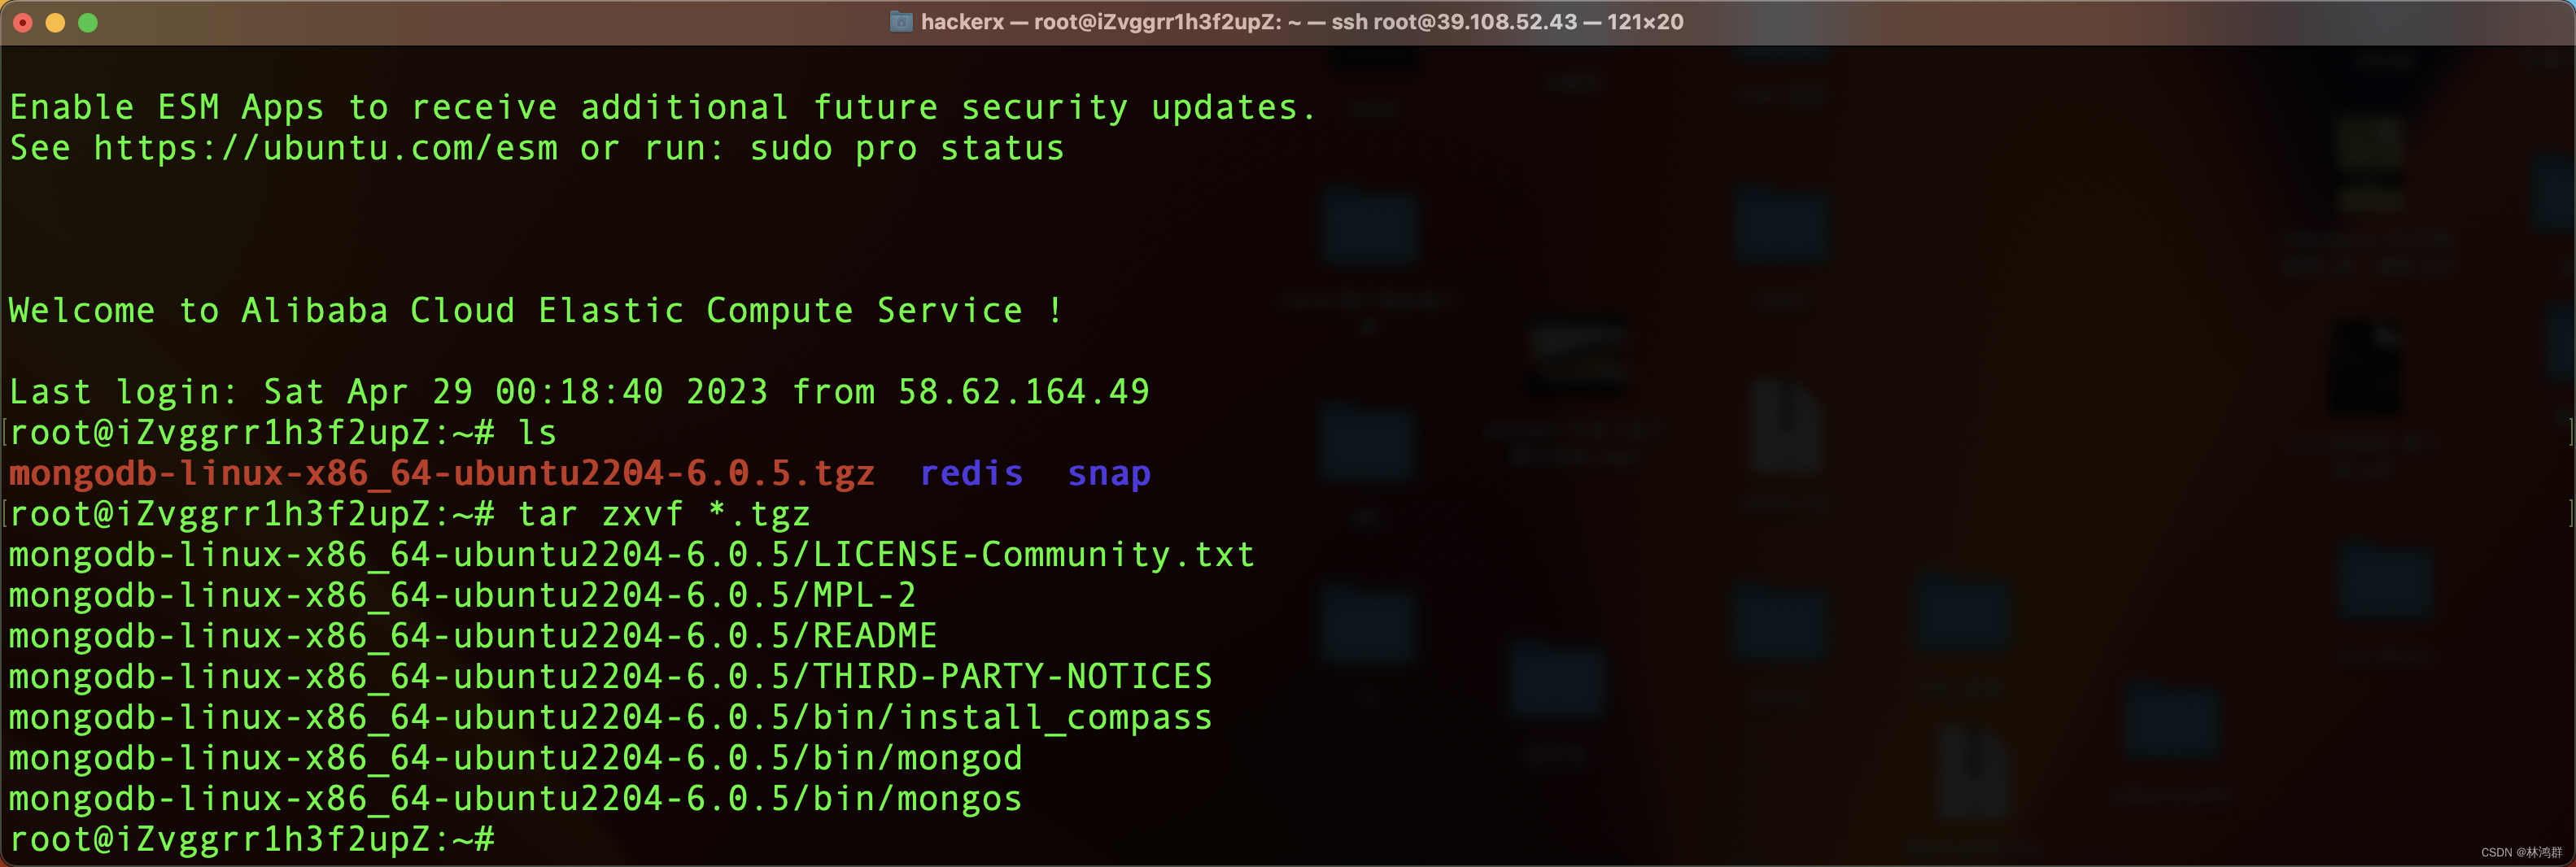This screenshot has height=867, width=2576.
Task: Open the https://ubuntu.com/esm link
Action: (x=326, y=149)
